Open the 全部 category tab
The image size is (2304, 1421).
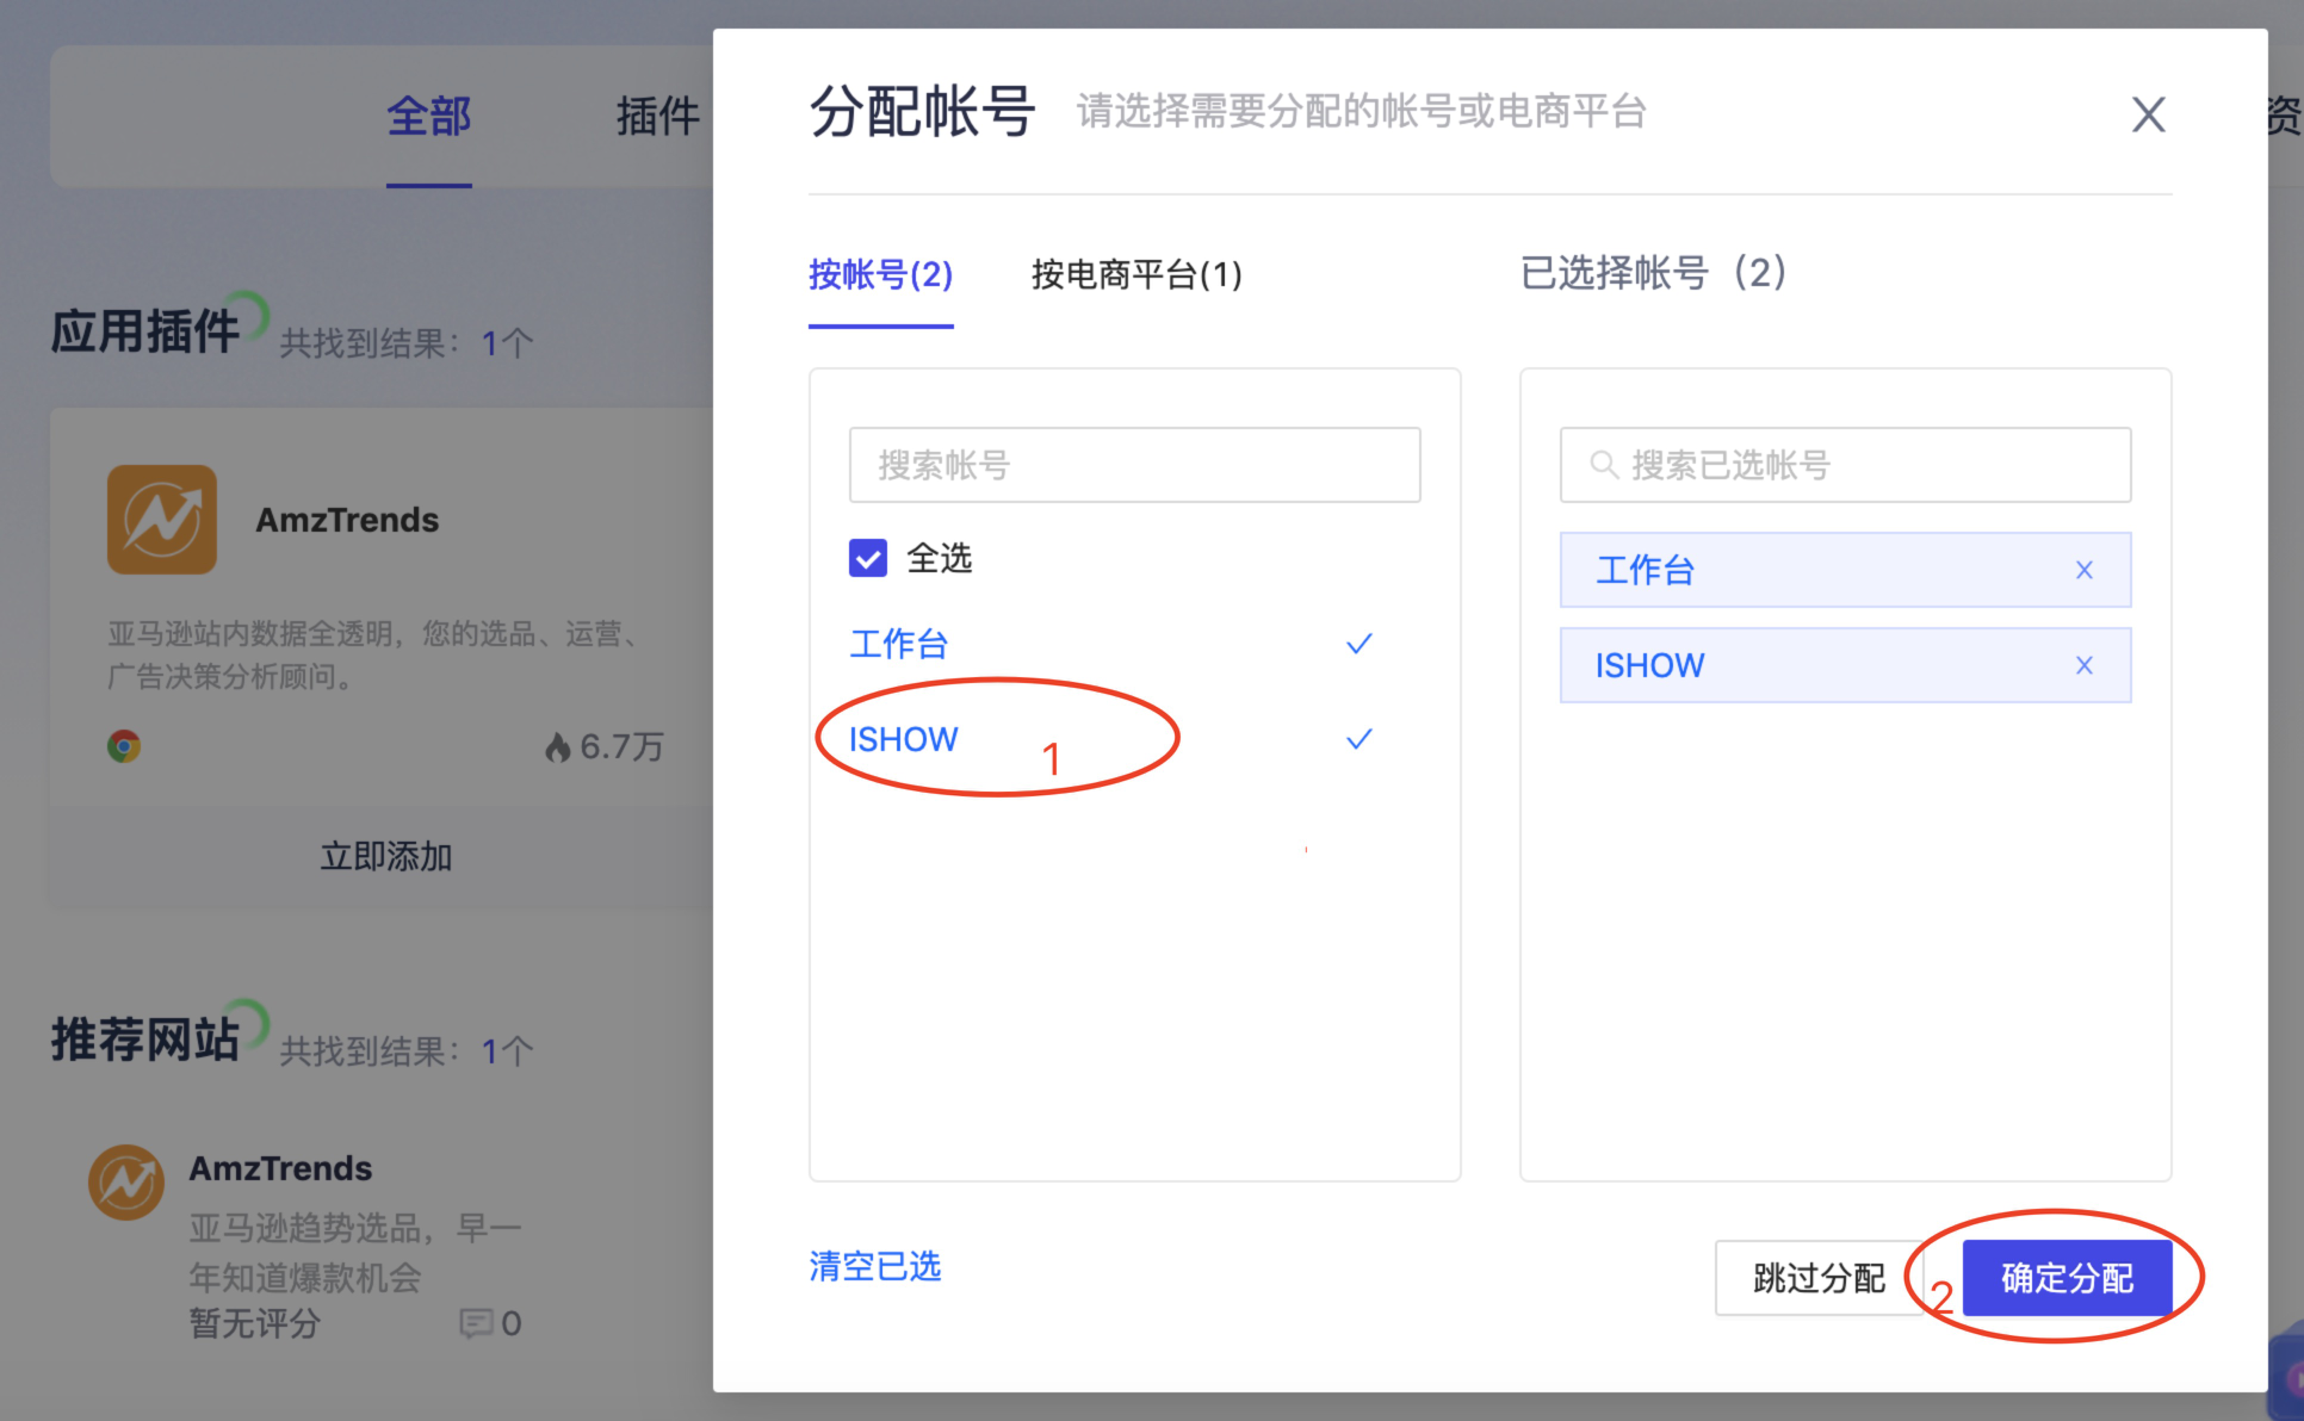(x=429, y=117)
